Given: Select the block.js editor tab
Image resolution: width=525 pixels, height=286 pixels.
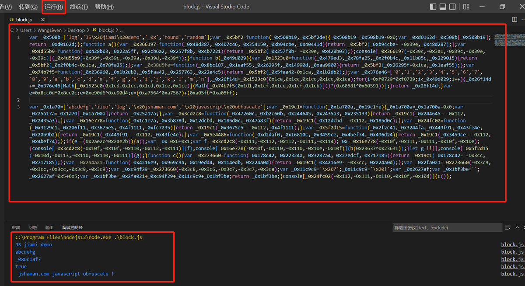Looking at the screenshot, I should tap(28, 20).
